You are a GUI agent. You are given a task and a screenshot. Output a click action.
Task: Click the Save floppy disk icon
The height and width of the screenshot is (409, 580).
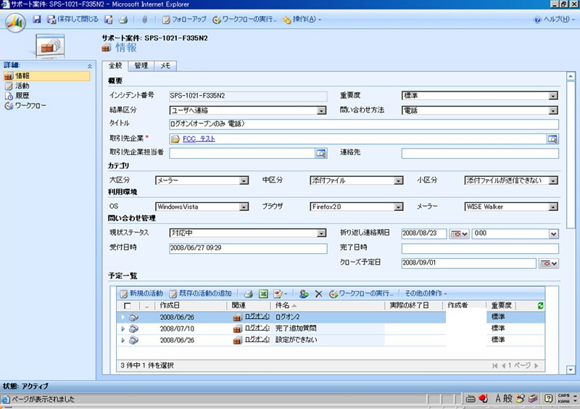click(37, 20)
